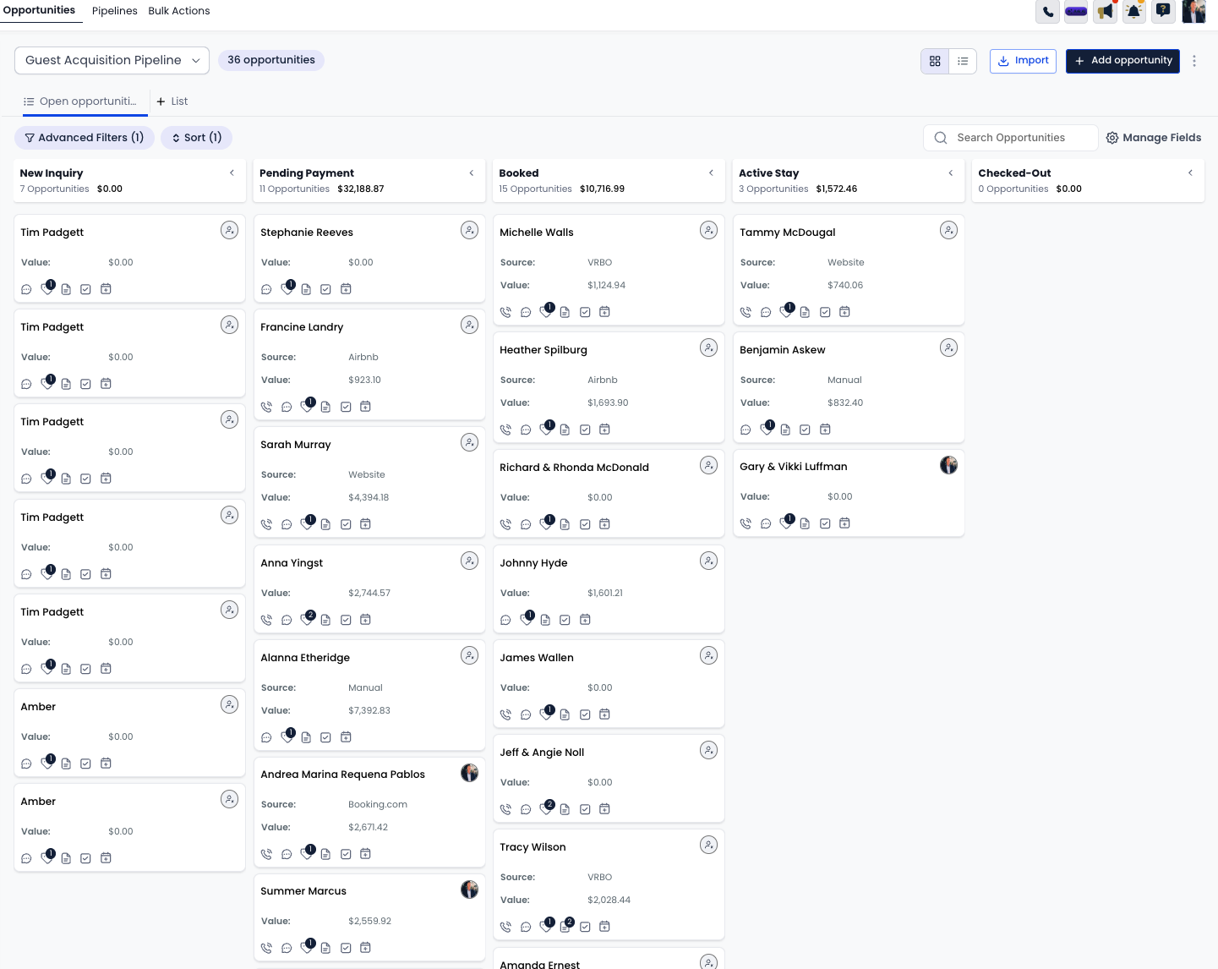Screen dimensions: 1218x969
Task: Open appointments on Alanna Etheridge card
Action: point(346,737)
